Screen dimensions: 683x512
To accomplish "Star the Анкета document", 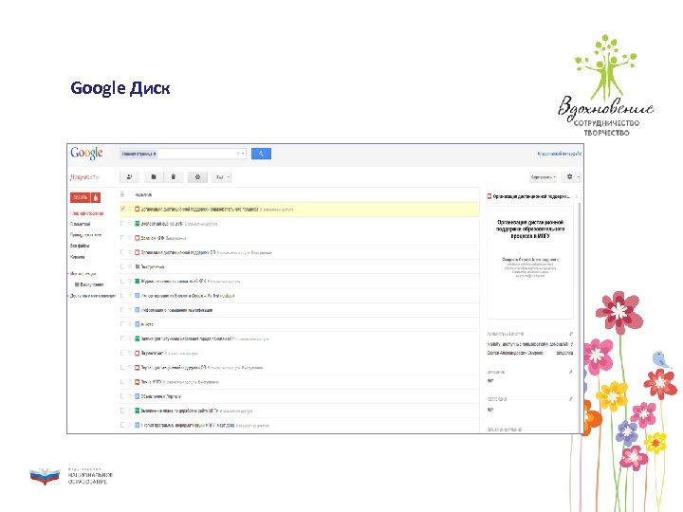I will tap(130, 324).
